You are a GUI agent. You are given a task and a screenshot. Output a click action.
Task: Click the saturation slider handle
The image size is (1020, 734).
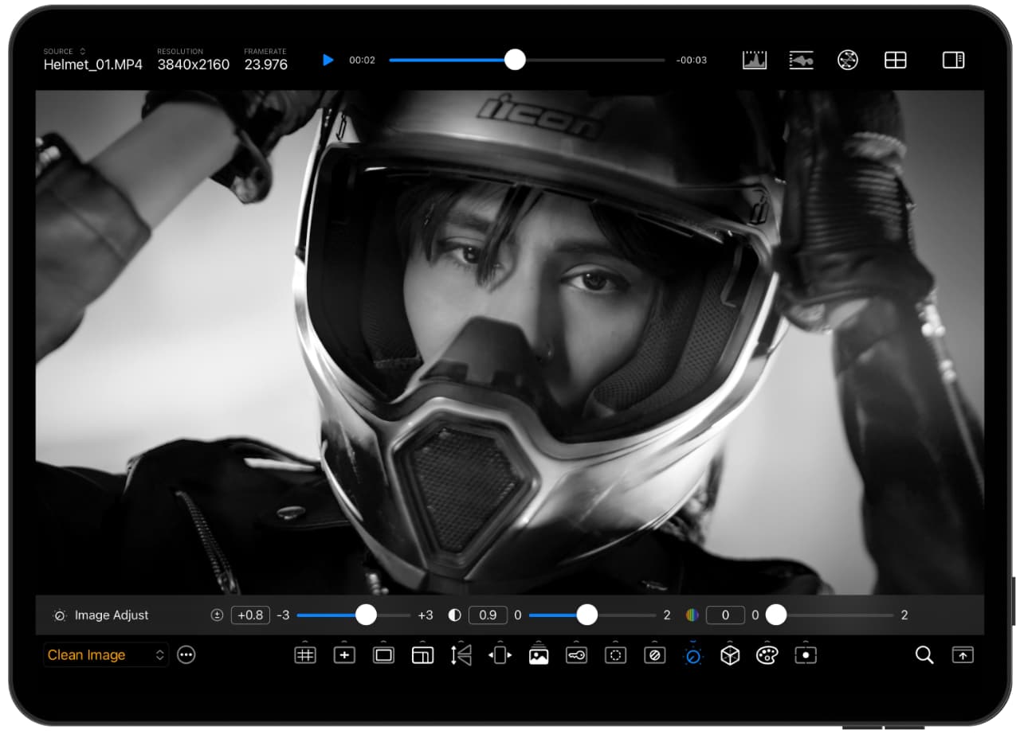coord(775,615)
